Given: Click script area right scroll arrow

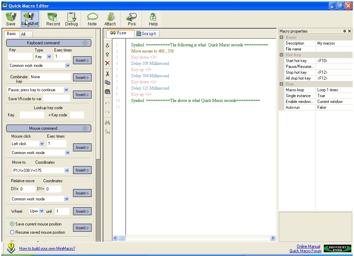Looking at the screenshot, I should (x=273, y=238).
